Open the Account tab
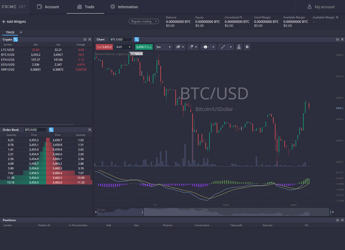 tap(48, 6)
